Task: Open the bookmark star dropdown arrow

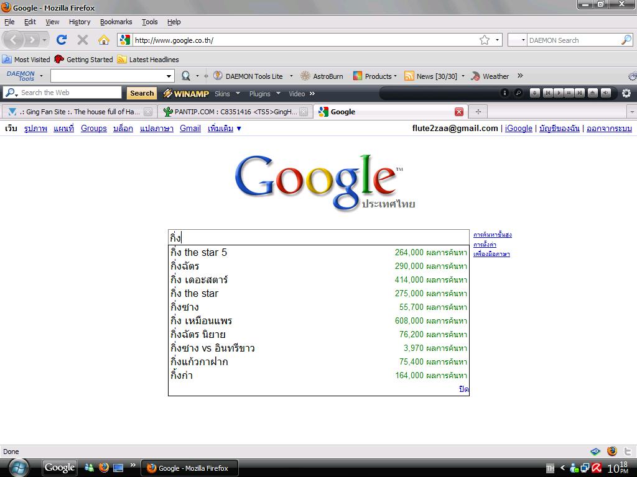Action: 497,40
